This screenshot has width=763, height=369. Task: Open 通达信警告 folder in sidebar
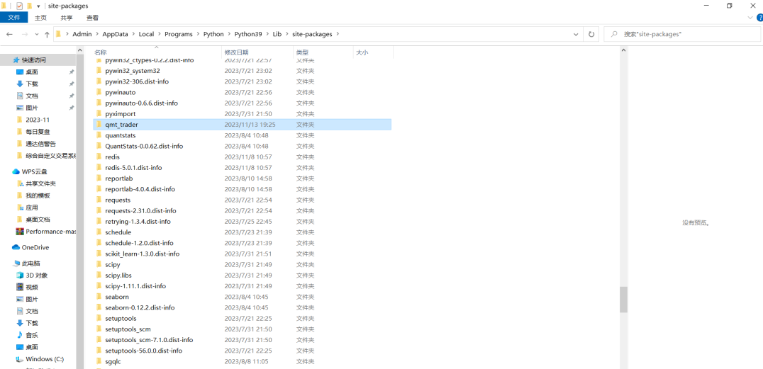click(41, 144)
